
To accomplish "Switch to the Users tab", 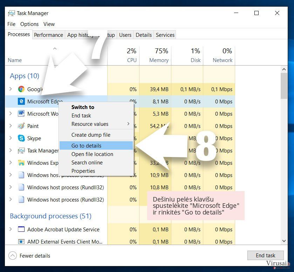I will coord(125,35).
